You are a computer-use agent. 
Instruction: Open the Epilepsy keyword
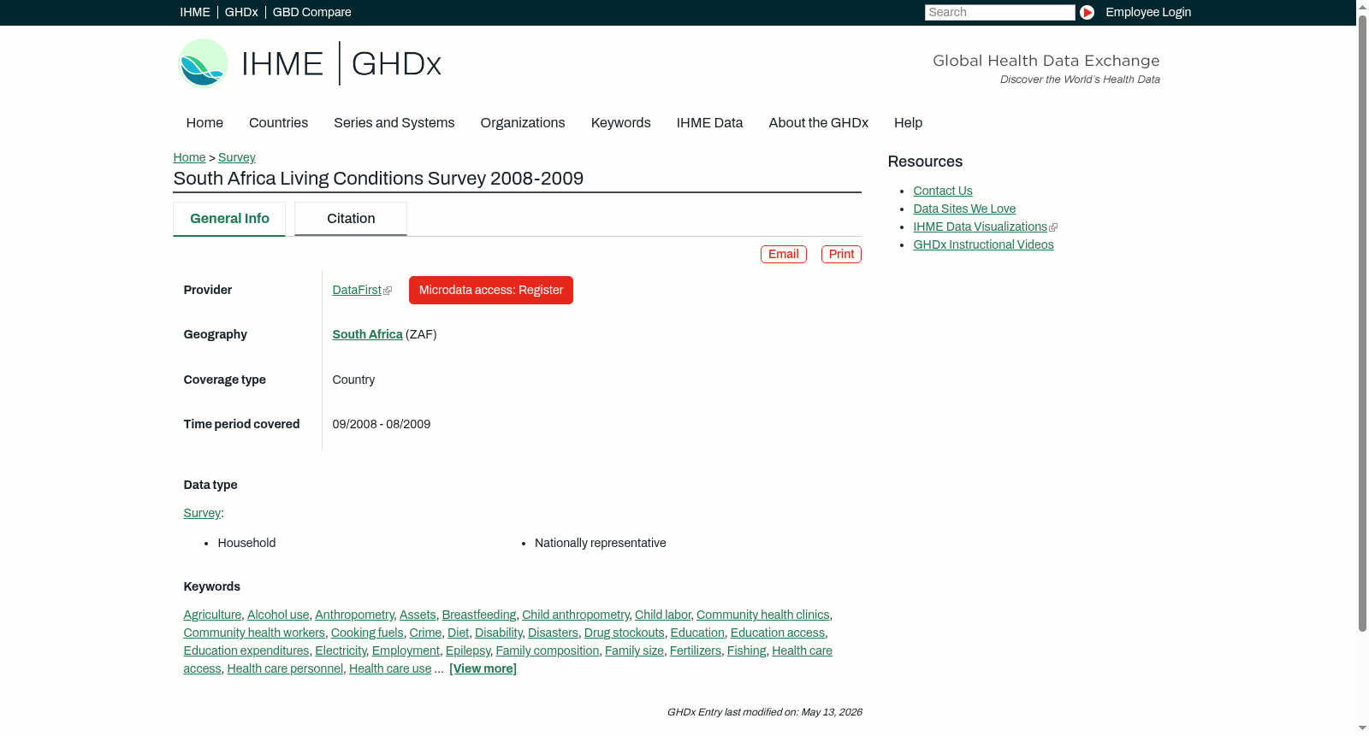point(468,651)
